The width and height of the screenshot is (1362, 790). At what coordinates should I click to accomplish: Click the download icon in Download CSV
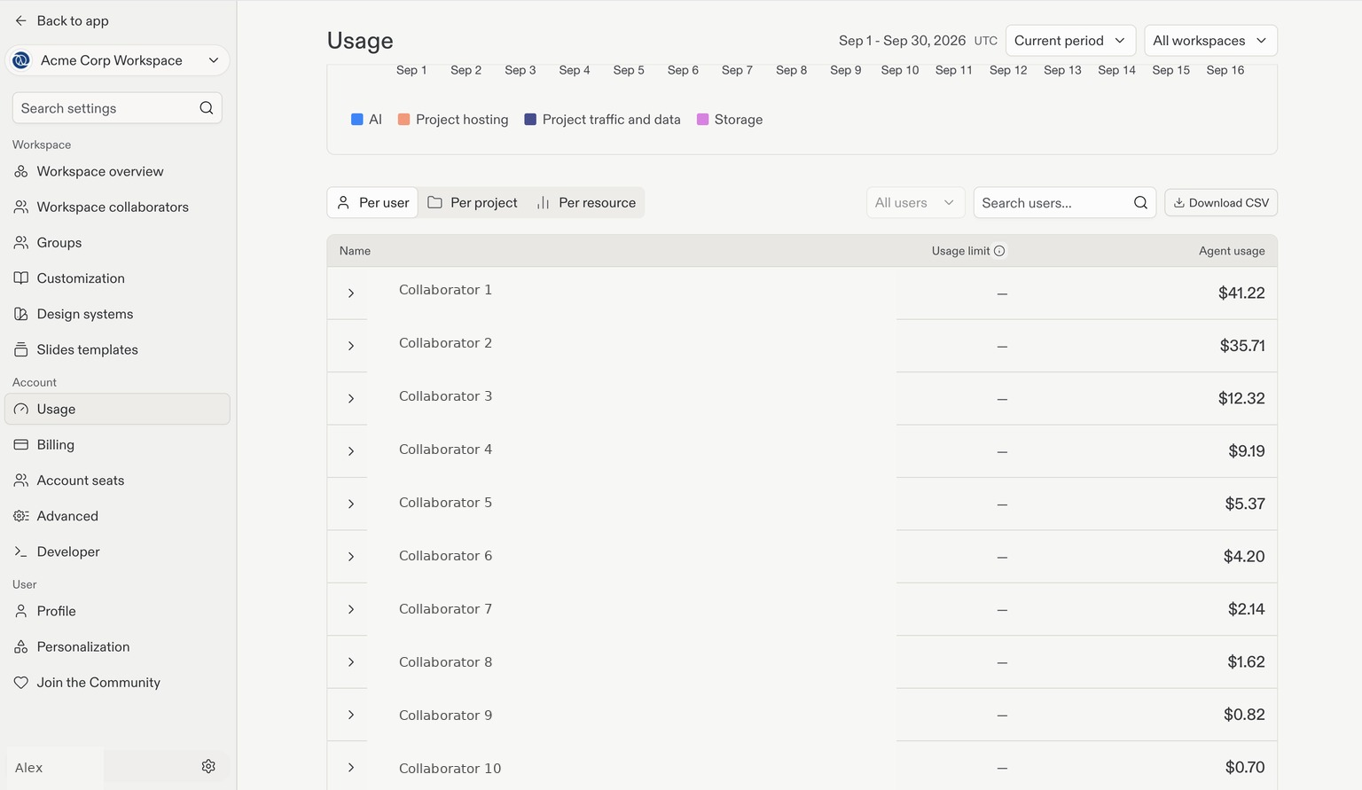(x=1179, y=202)
